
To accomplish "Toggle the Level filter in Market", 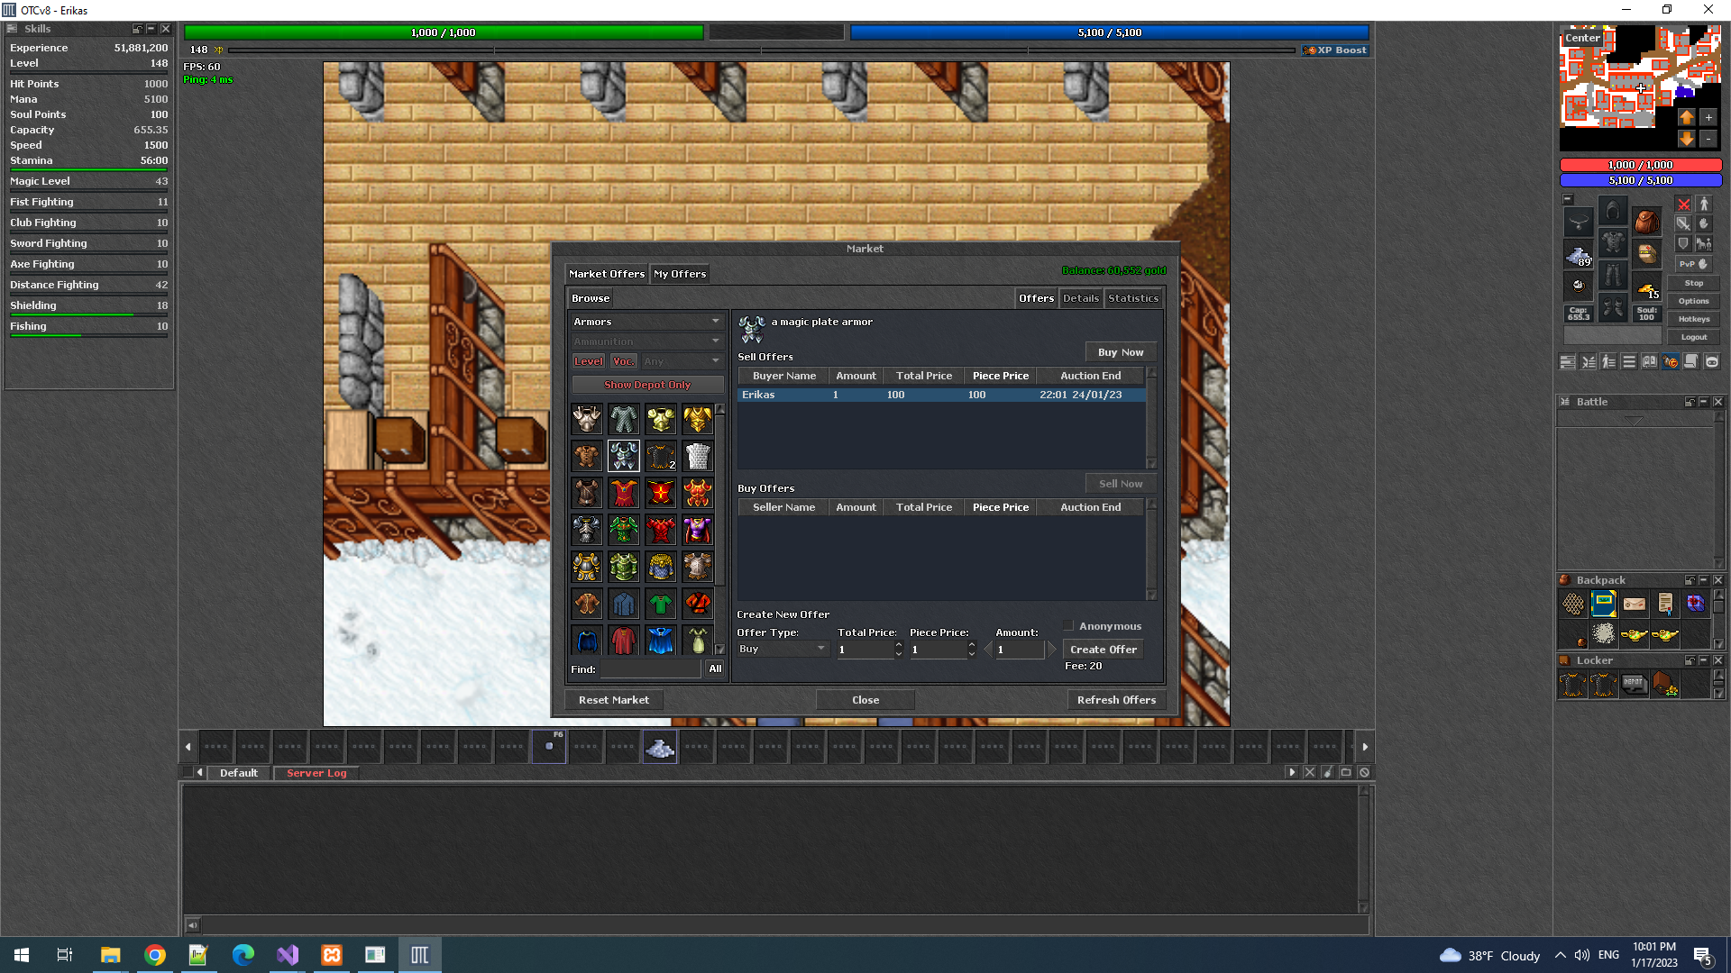I will pos(589,361).
